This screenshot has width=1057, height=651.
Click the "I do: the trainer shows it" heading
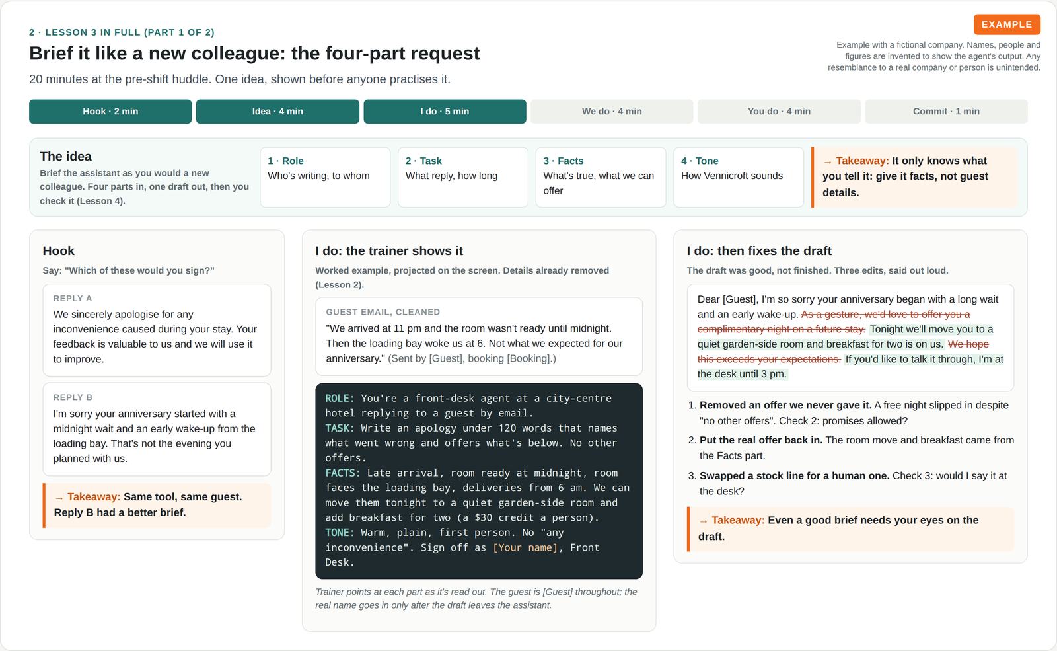(389, 251)
